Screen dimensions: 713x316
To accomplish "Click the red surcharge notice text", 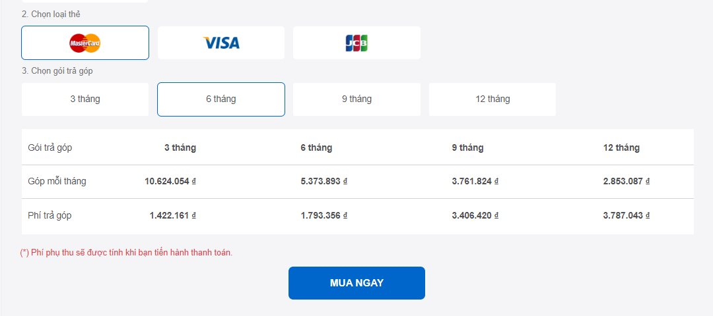I will click(127, 253).
